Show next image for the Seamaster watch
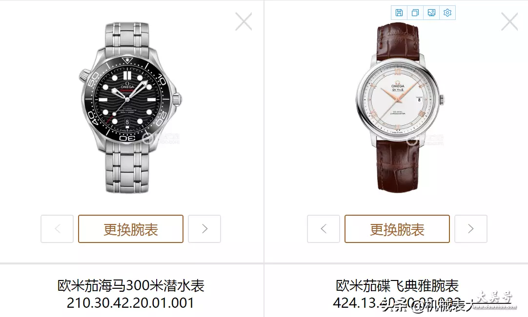Screen dimensions: 528x317 pos(204,229)
